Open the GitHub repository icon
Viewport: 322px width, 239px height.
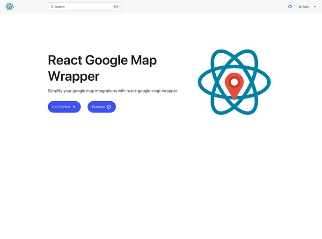290,7
